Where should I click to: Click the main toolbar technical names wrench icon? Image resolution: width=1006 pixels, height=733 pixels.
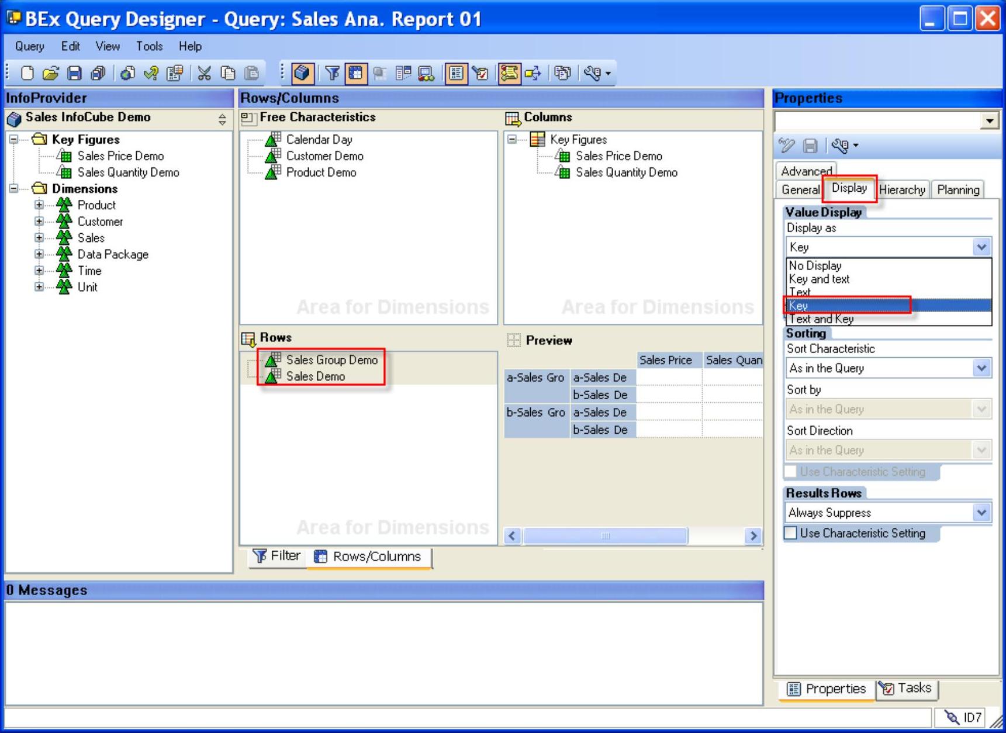[x=593, y=73]
